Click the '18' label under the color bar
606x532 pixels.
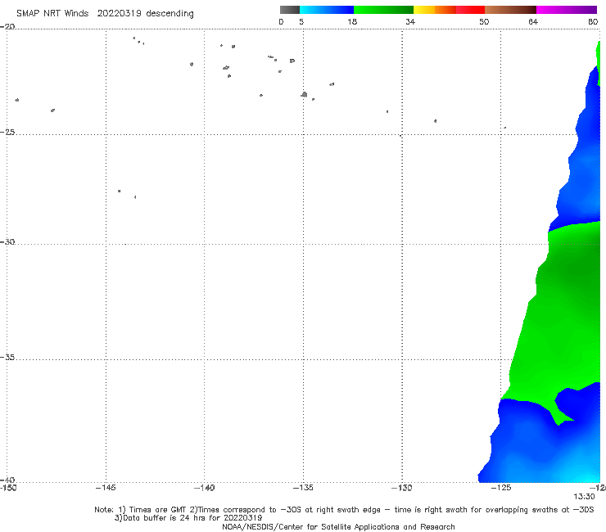pyautogui.click(x=352, y=21)
